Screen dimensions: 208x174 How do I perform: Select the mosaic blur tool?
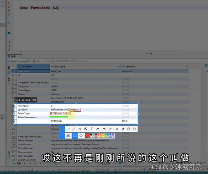(86, 129)
